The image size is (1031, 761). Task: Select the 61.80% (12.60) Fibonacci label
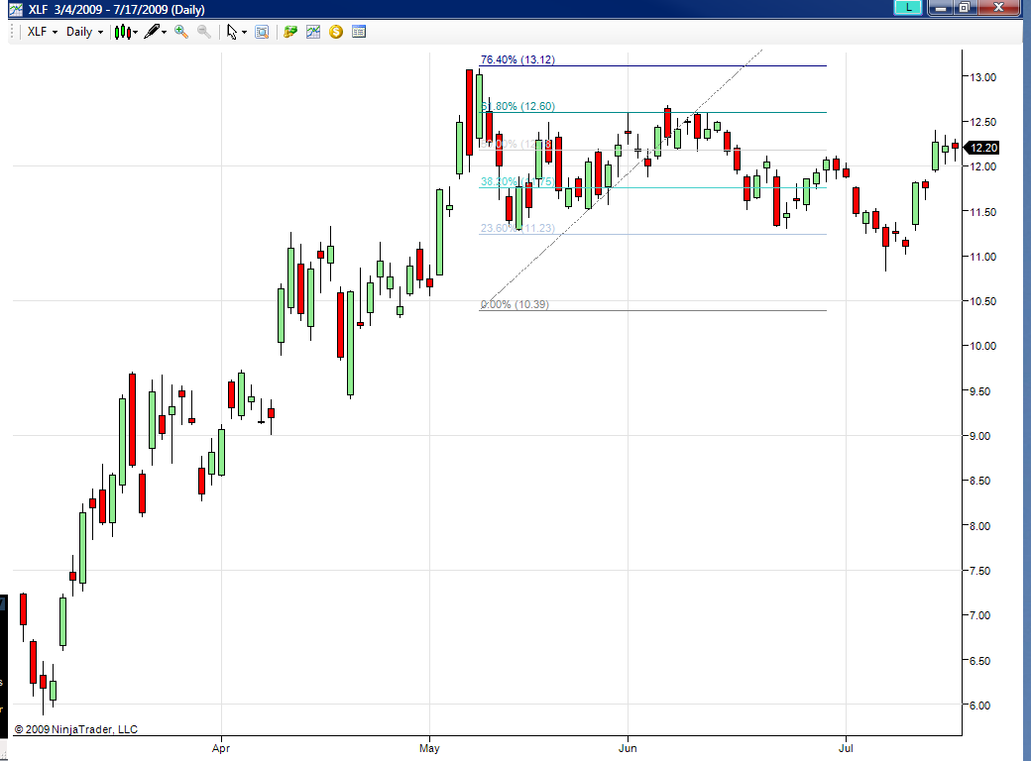[517, 106]
